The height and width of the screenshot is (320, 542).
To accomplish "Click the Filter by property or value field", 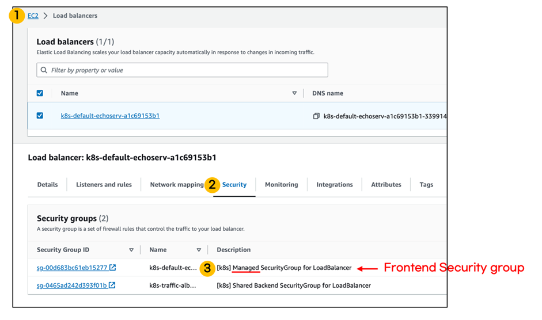I will tap(182, 70).
